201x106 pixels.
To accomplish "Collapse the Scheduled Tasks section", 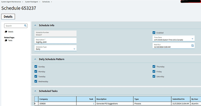I will (x=35, y=91).
